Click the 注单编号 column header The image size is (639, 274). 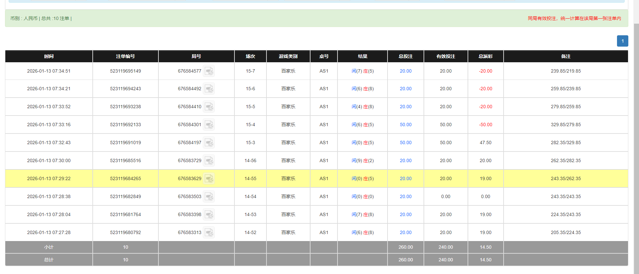(x=125, y=56)
